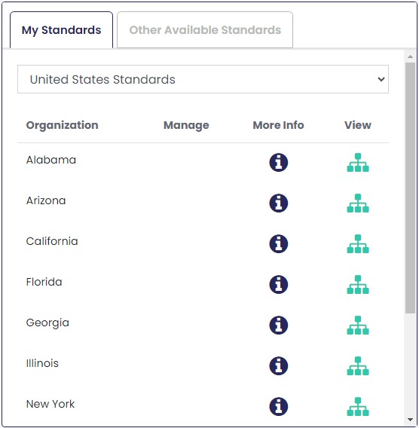Image resolution: width=419 pixels, height=428 pixels.
Task: Open New York More Info
Action: (x=278, y=406)
